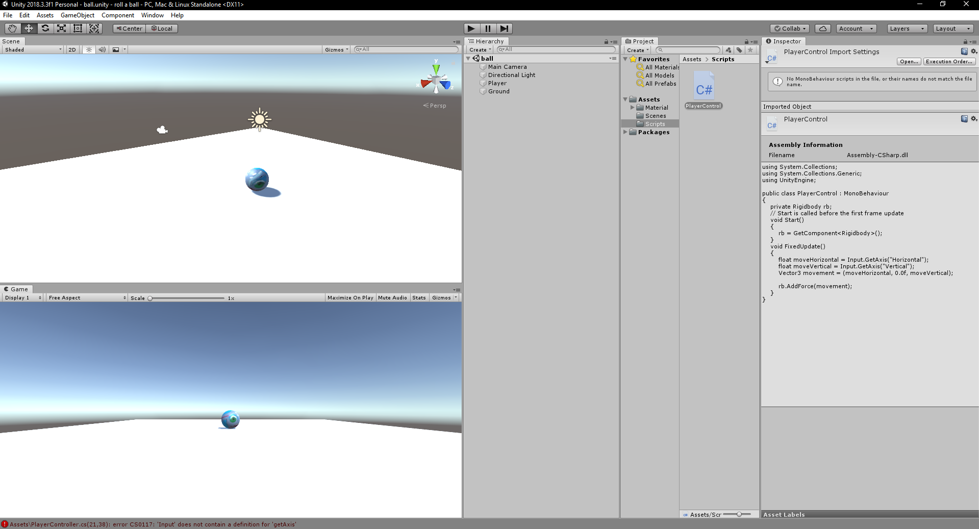Collapse the ball scene in Hierarchy
The image size is (979, 529).
coord(468,59)
